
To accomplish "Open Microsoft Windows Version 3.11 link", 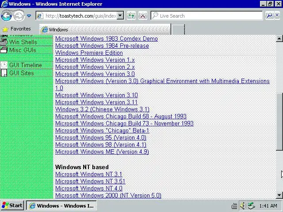I will (96, 102).
